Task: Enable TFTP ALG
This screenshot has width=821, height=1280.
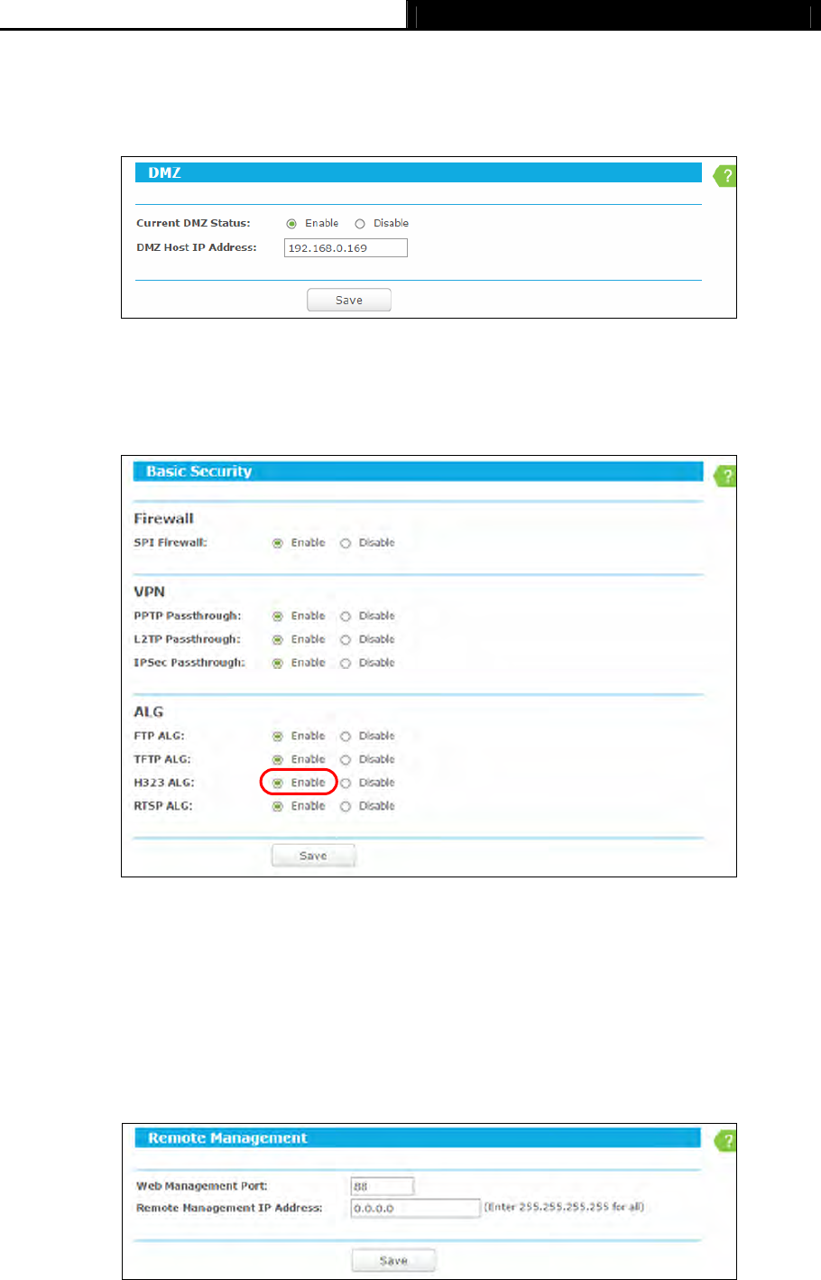Action: tap(278, 760)
